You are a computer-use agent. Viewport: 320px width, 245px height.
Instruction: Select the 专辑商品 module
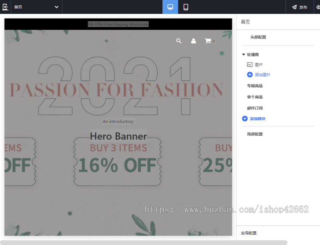255,86
